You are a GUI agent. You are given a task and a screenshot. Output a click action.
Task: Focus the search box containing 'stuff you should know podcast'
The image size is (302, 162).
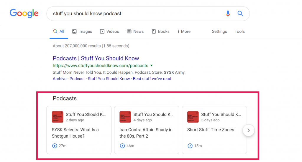(x=148, y=14)
